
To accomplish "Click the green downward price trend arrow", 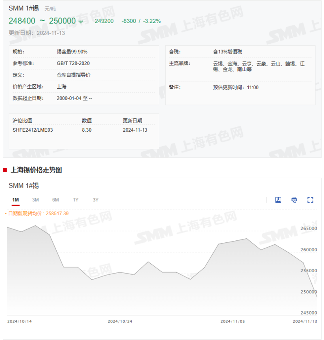I will tap(81, 22).
